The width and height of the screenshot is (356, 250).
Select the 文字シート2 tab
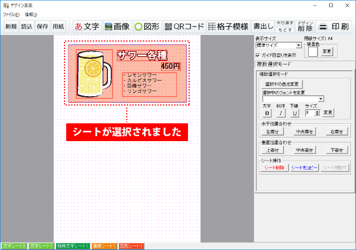[x=14, y=246]
